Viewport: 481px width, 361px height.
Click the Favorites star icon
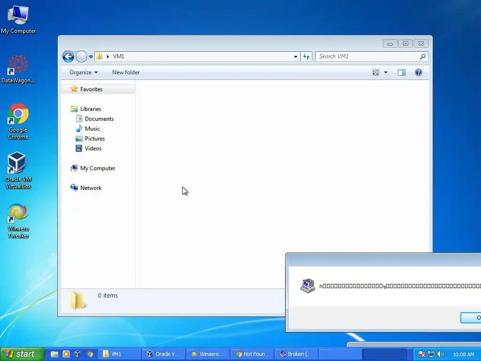click(x=74, y=89)
